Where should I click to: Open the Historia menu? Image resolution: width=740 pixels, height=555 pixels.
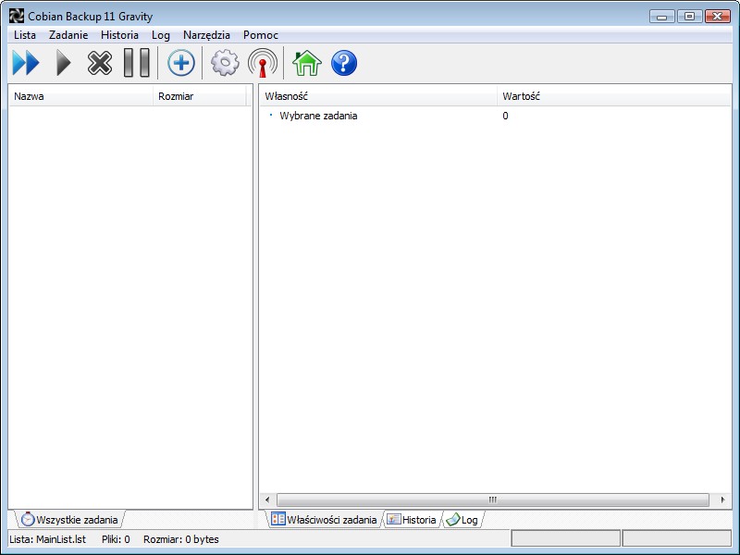point(119,35)
